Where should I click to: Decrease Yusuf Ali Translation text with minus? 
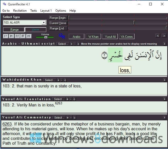71,99
